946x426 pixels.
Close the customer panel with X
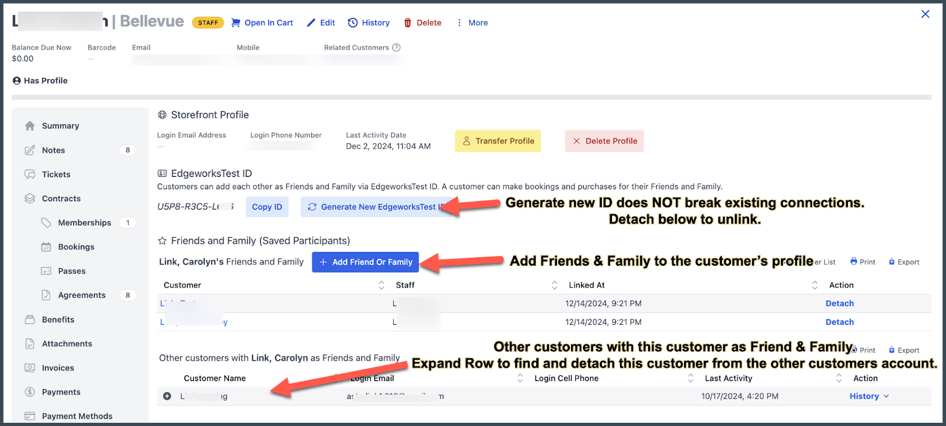(925, 14)
